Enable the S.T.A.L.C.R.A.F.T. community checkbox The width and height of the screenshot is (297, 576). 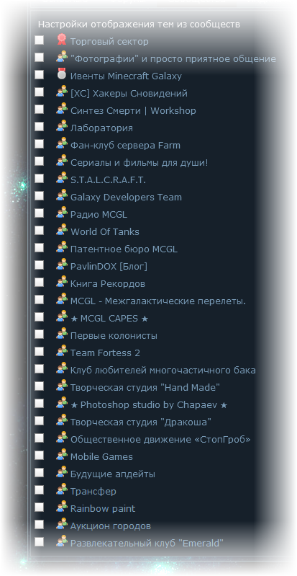click(x=40, y=179)
